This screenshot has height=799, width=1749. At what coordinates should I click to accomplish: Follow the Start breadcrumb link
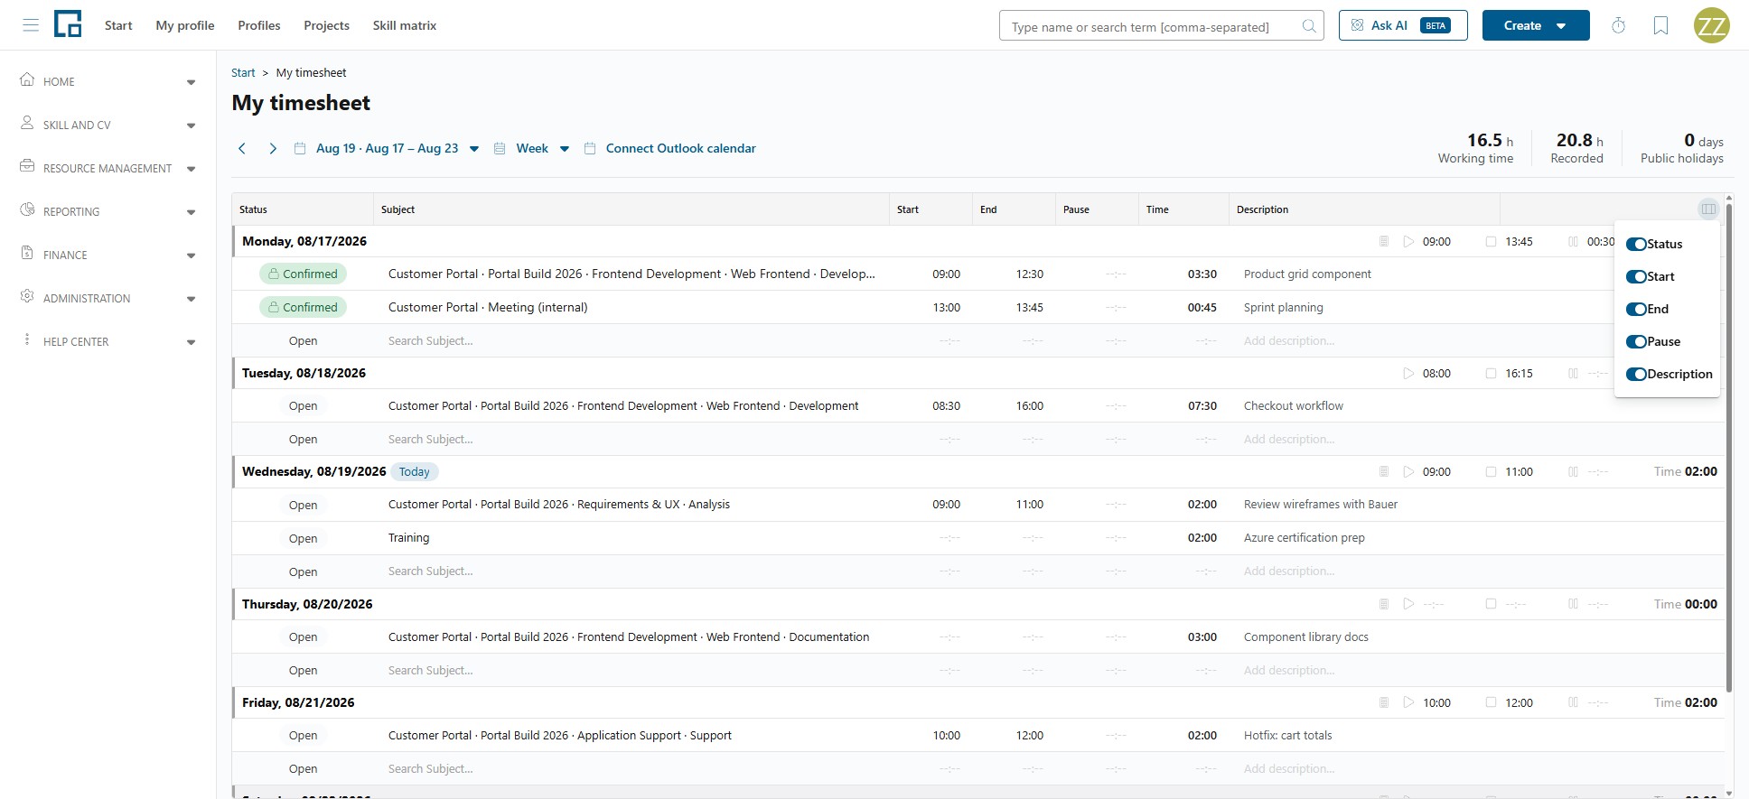tap(243, 73)
